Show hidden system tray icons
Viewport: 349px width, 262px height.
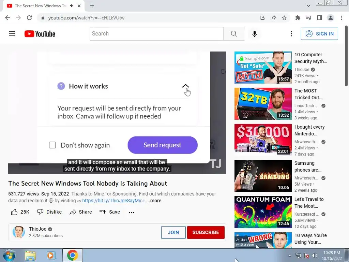(290, 256)
